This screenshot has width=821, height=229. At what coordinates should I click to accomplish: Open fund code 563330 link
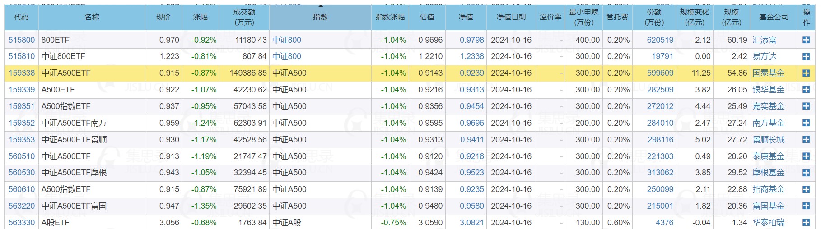click(x=22, y=223)
